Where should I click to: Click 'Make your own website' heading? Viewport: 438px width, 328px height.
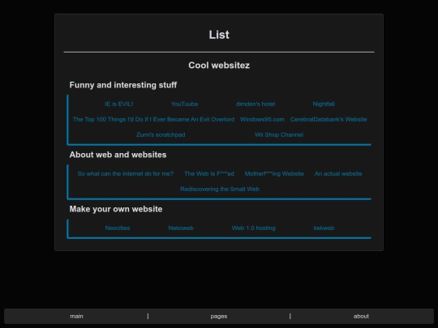[116, 209]
